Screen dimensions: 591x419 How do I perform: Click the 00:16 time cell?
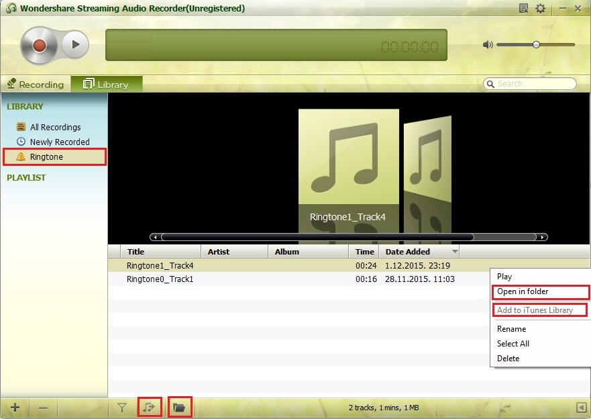(x=366, y=279)
